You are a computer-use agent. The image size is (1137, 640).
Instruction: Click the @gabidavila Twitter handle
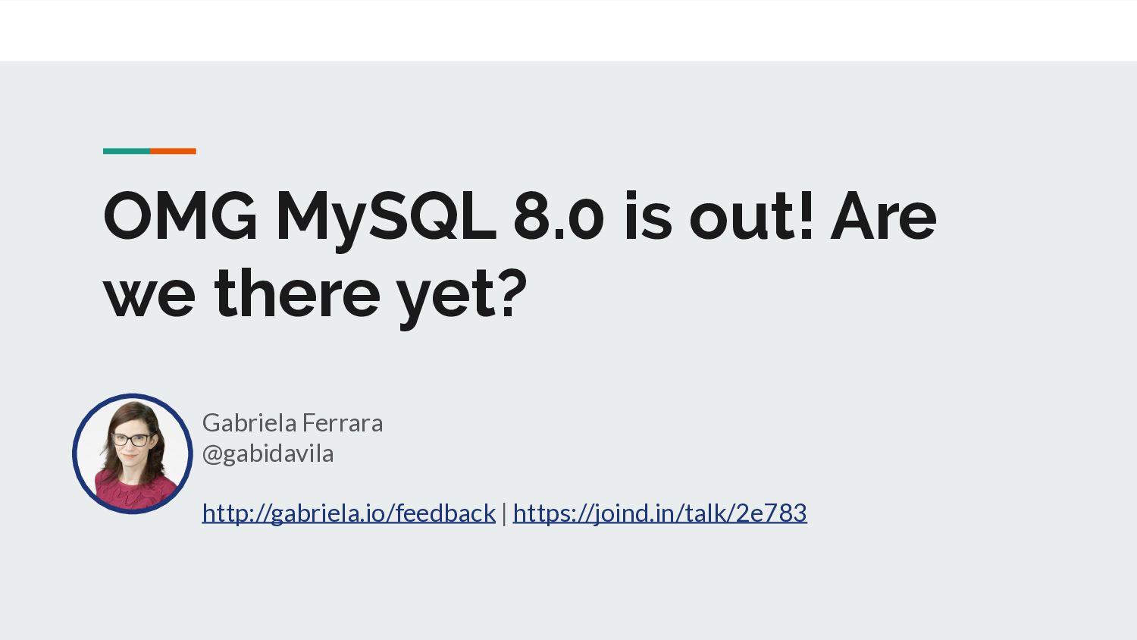268,453
